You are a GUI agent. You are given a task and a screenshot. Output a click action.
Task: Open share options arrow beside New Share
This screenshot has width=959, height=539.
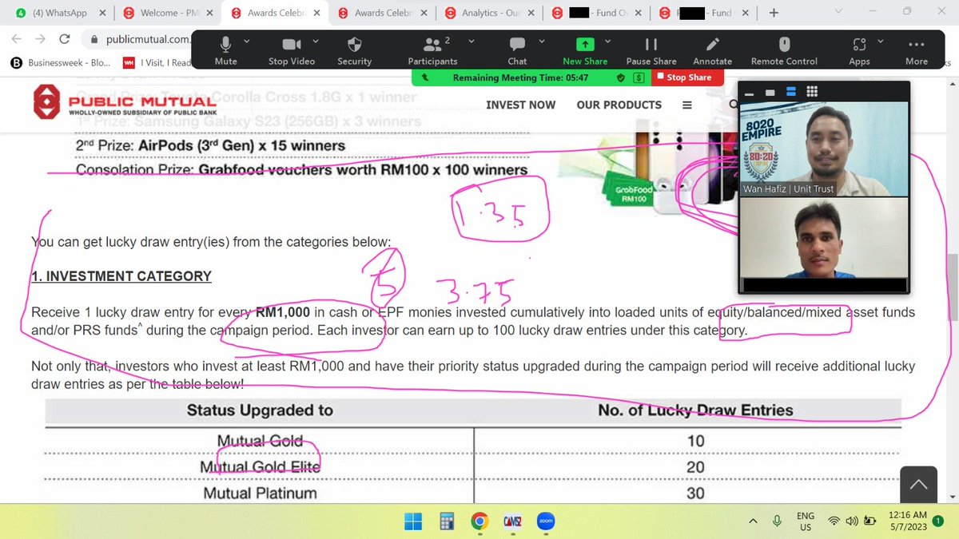point(607,41)
